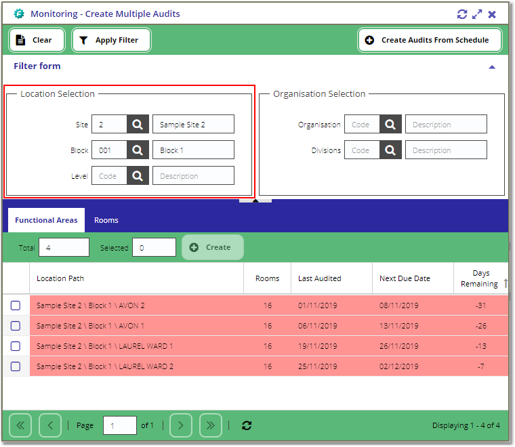This screenshot has height=447, width=515.
Task: Click the gear logo icon in the title bar
Action: click(19, 14)
